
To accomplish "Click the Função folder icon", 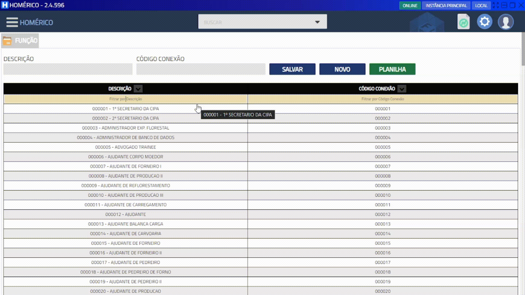I will (x=7, y=41).
